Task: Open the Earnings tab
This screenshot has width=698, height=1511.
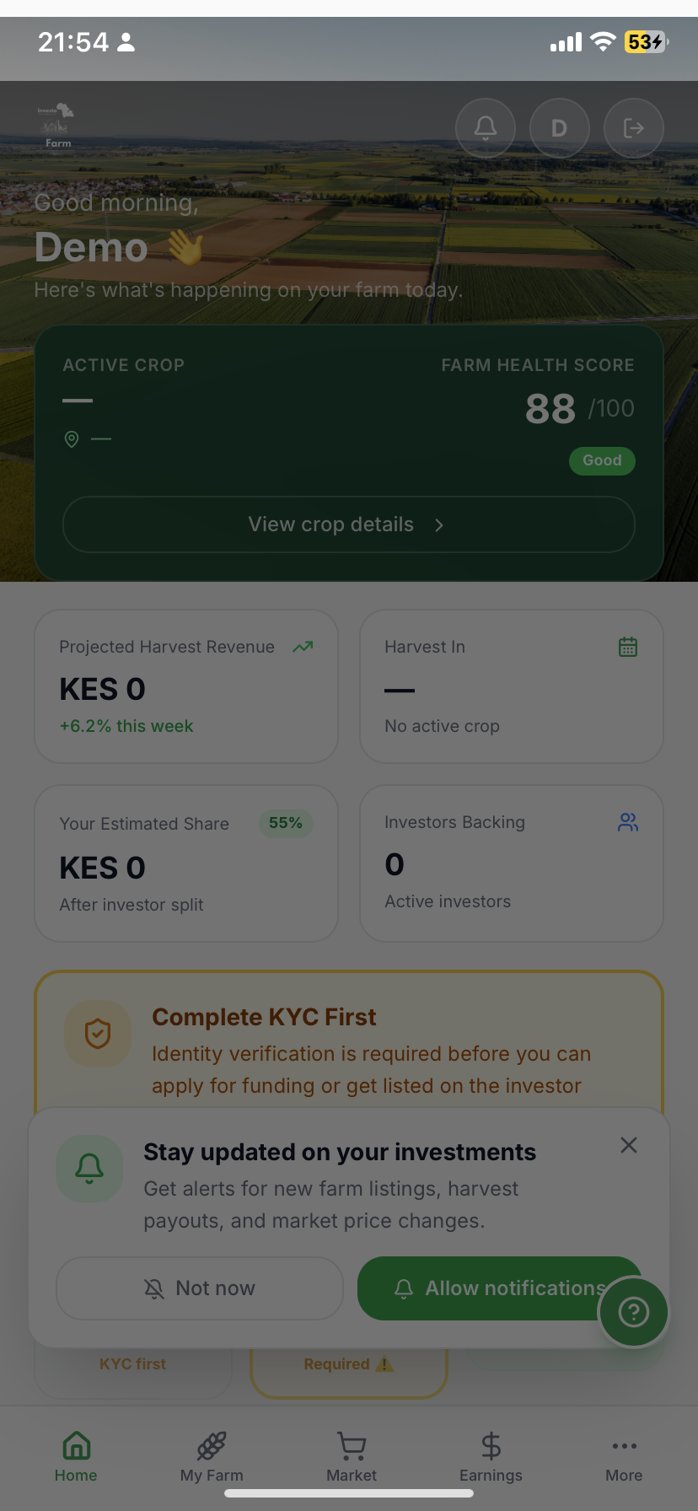Action: [491, 1457]
